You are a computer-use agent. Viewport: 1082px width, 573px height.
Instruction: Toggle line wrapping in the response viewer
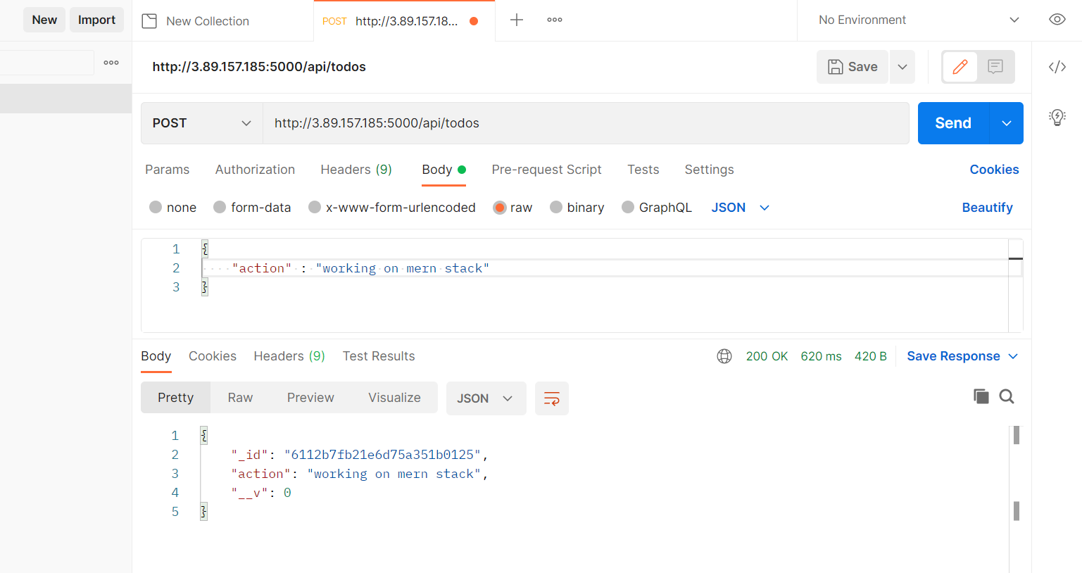[x=551, y=398]
